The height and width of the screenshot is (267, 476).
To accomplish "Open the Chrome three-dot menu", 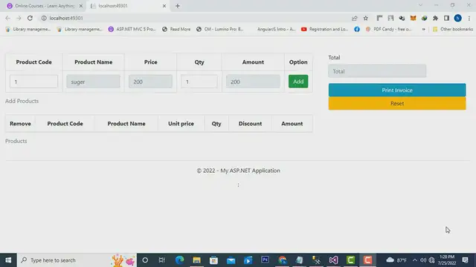I will (469, 18).
